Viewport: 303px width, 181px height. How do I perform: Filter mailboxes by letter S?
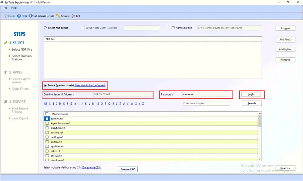coord(117,104)
